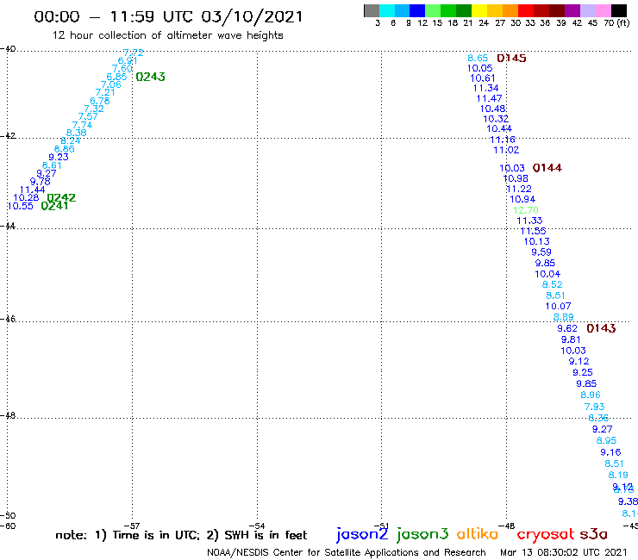
Task: Select the 10.61 wave height reading
Action: tap(483, 78)
